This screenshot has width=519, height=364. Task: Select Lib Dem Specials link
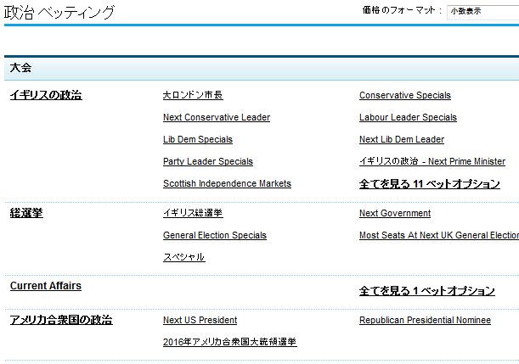click(x=198, y=140)
